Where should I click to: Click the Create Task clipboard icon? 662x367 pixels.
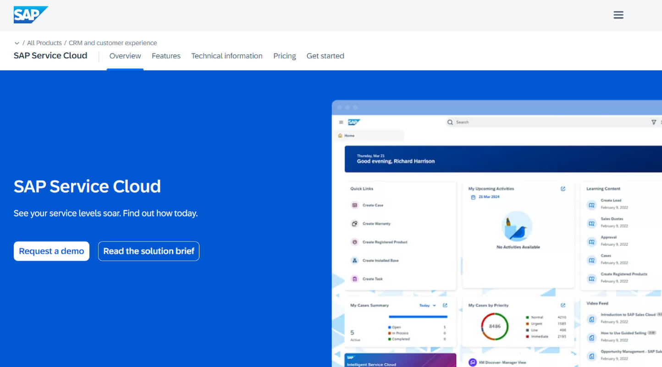(354, 278)
